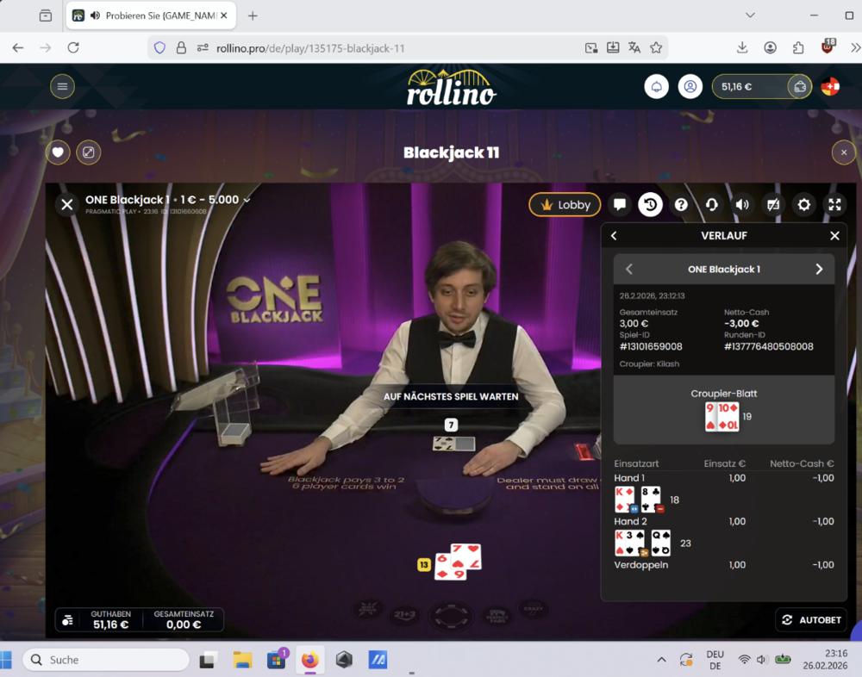Open the rollino hamburger menu
Viewport: 862px width, 677px height.
coord(61,87)
